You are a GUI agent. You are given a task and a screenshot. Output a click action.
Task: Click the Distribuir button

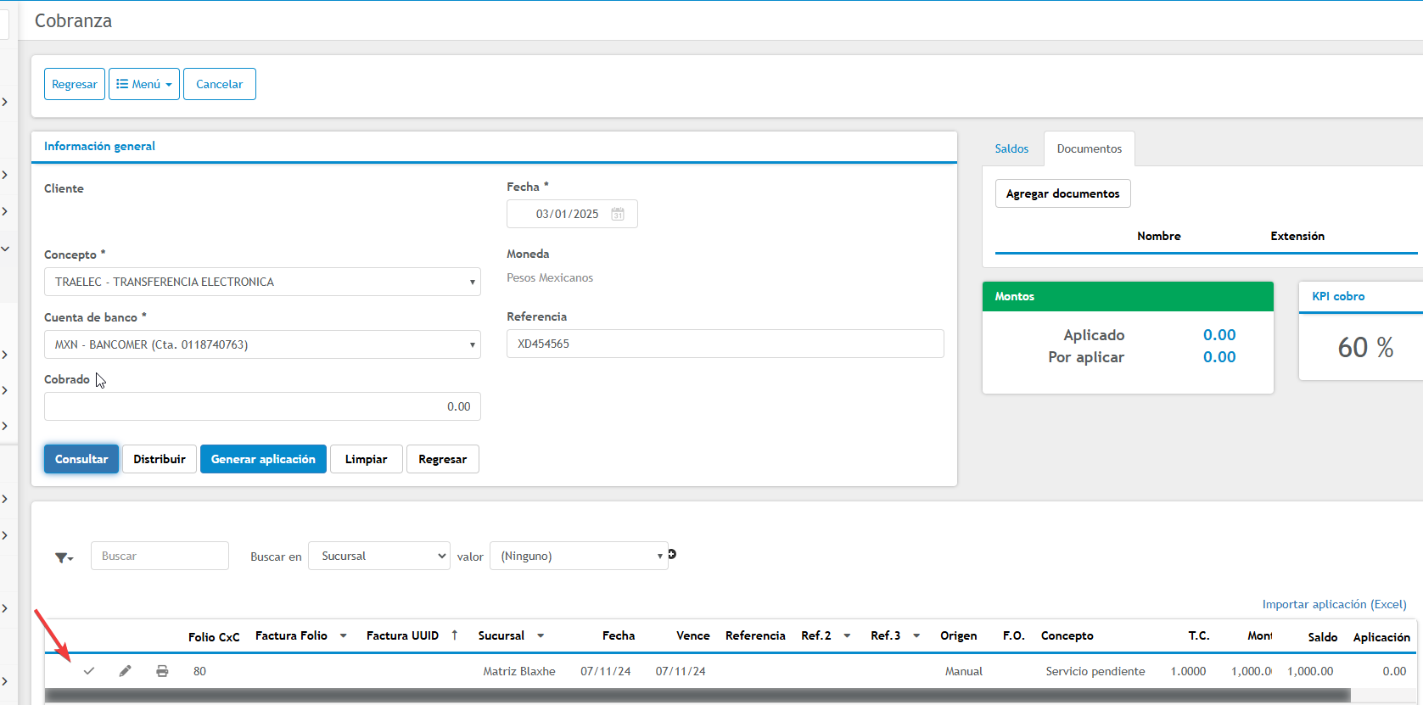160,459
